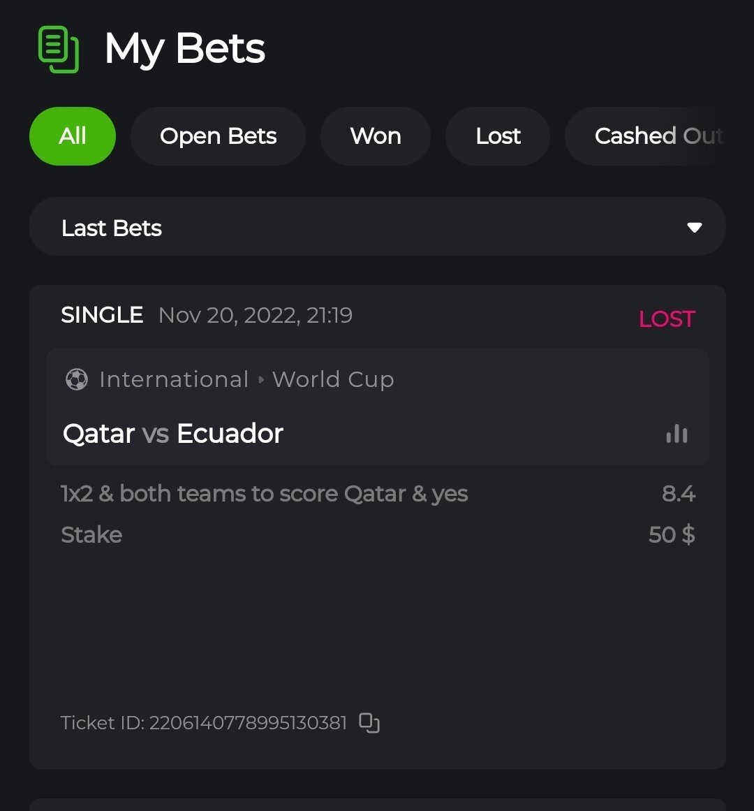The image size is (754, 811).
Task: Click the My Bets page title
Action: [185, 49]
